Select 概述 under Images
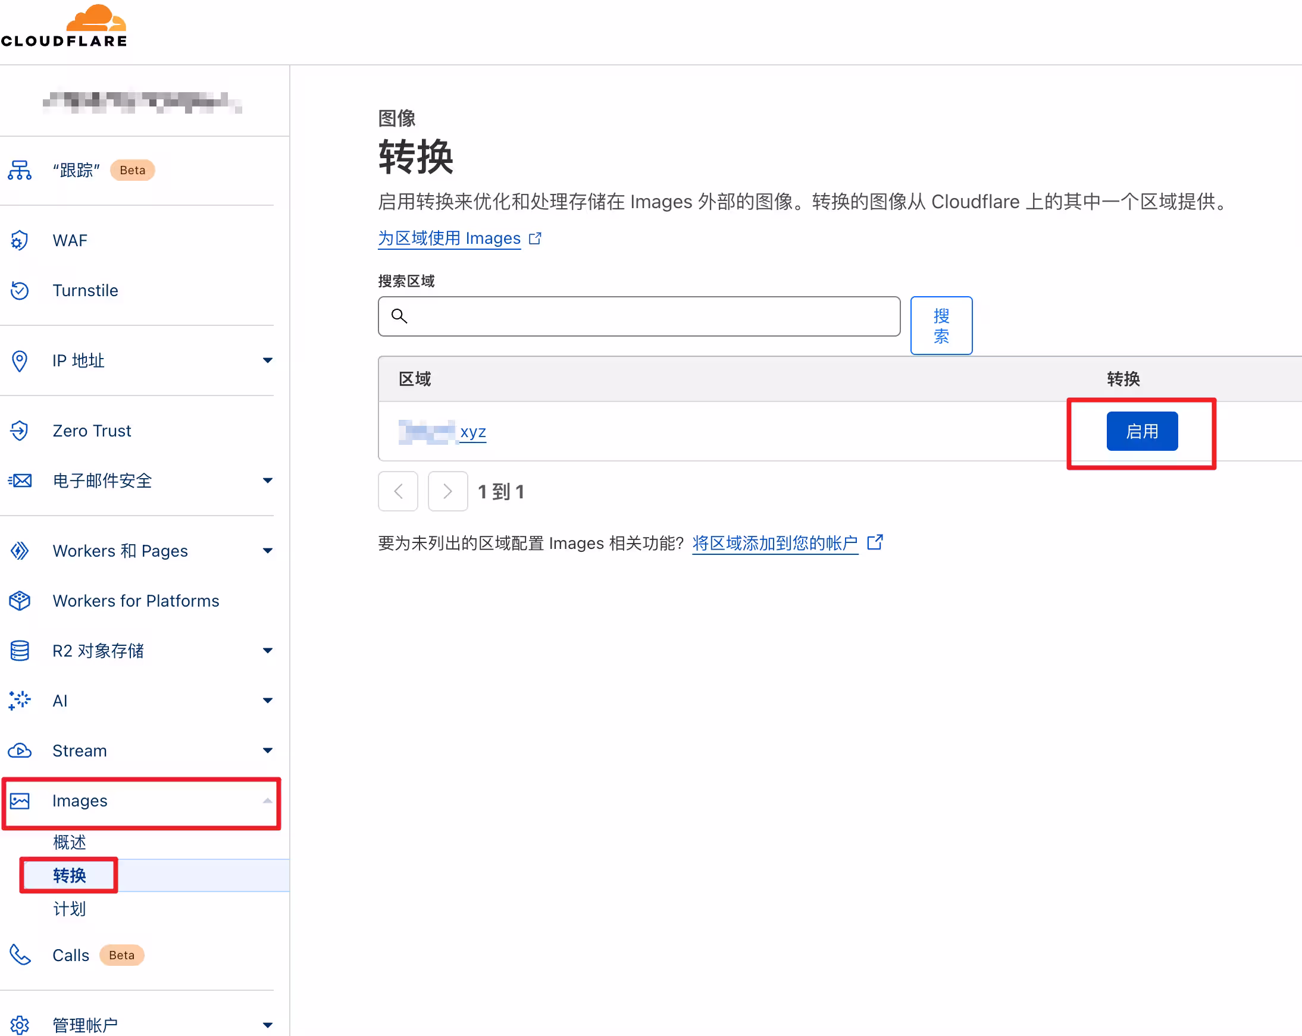Screen dimensions: 1302x1036 tap(70, 842)
